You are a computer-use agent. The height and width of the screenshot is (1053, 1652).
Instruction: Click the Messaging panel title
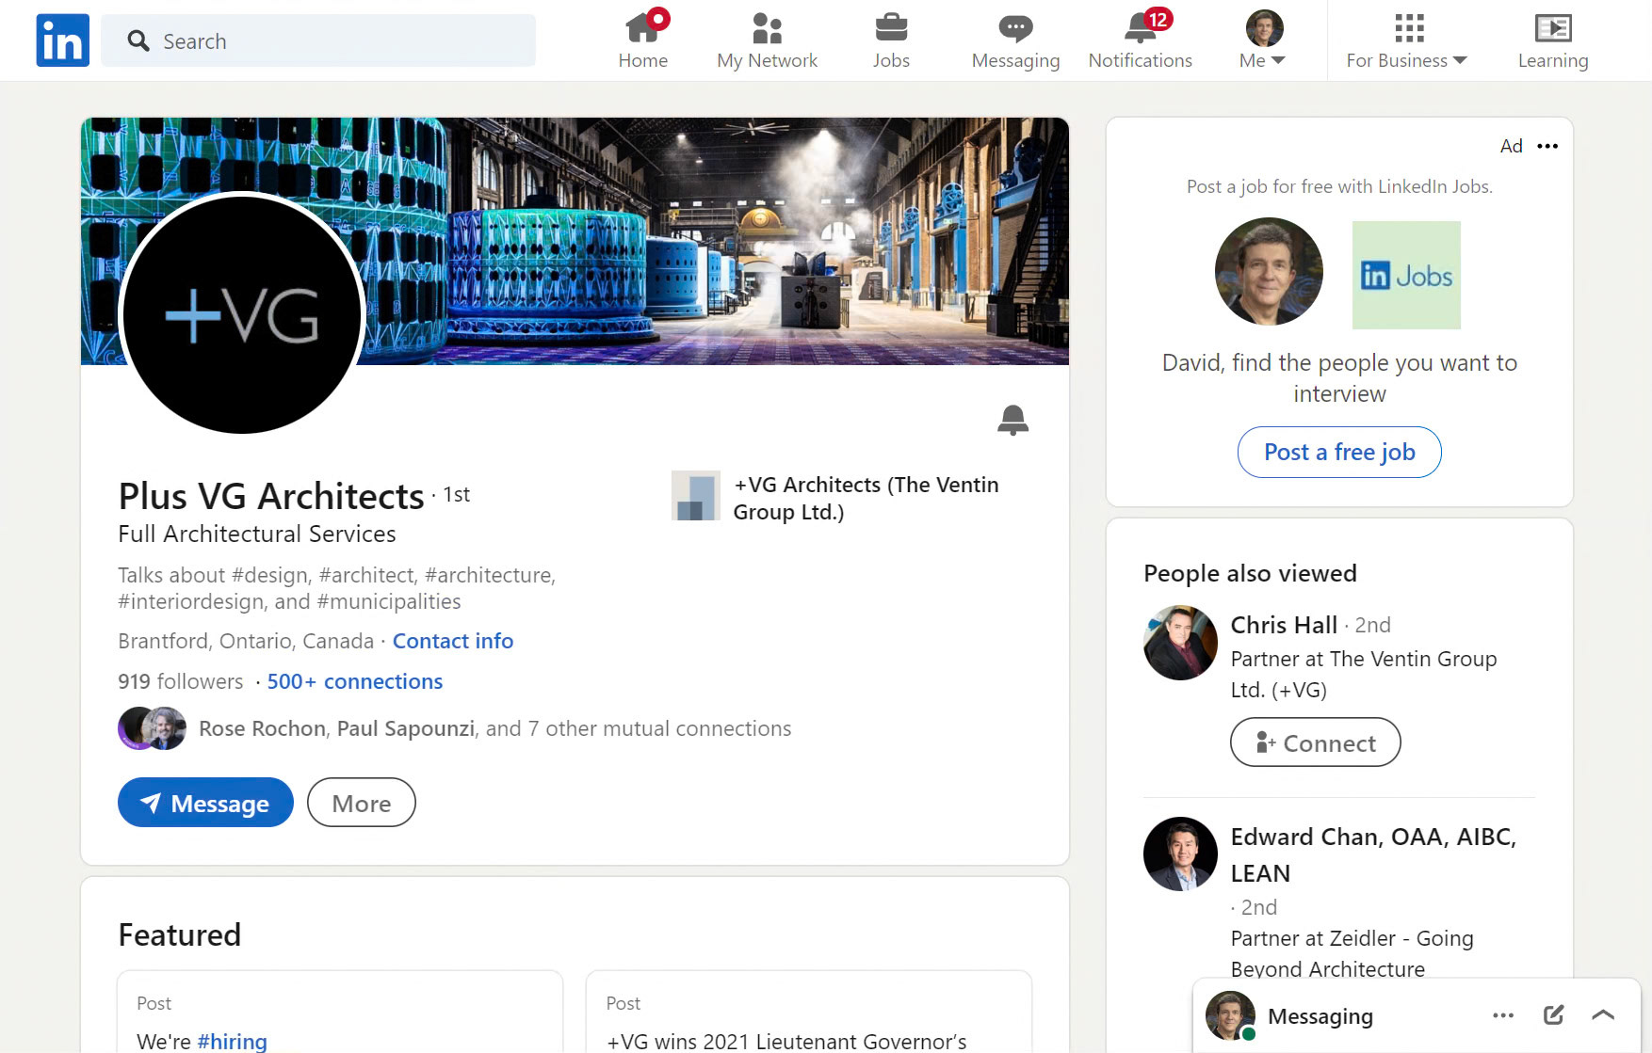(1320, 1016)
